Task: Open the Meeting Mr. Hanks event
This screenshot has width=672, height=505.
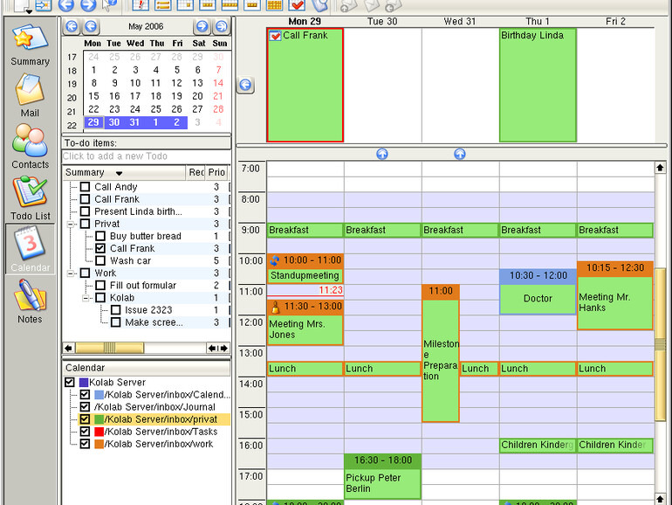Action: [615, 295]
